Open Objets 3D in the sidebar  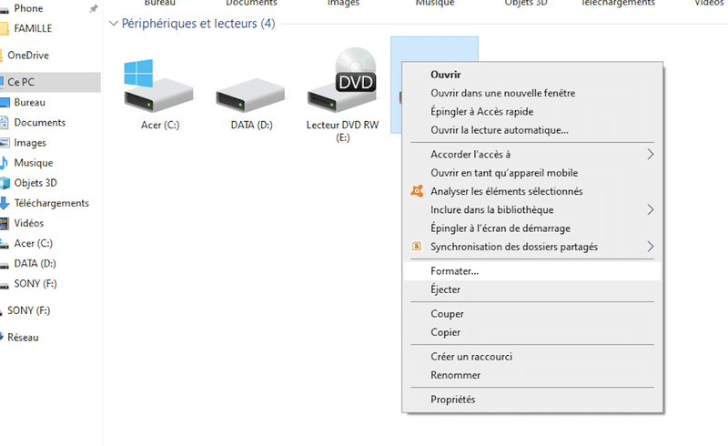pos(35,183)
